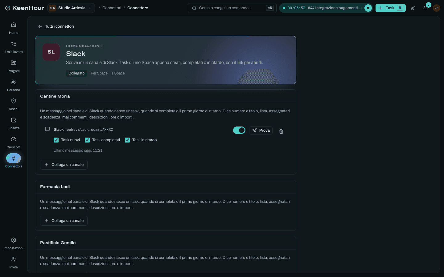Click the Pastificio Gentile section heading

click(58, 243)
